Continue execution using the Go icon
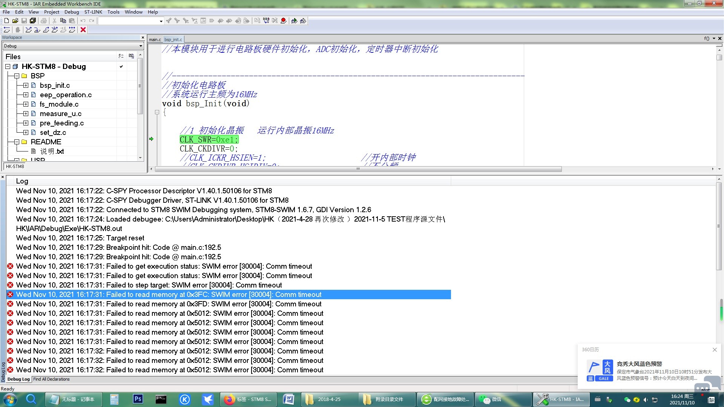The image size is (724, 407). click(72, 29)
